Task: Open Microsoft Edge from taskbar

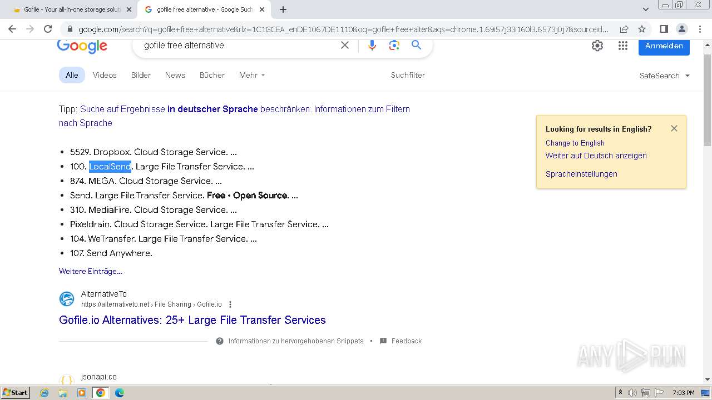Action: click(119, 393)
